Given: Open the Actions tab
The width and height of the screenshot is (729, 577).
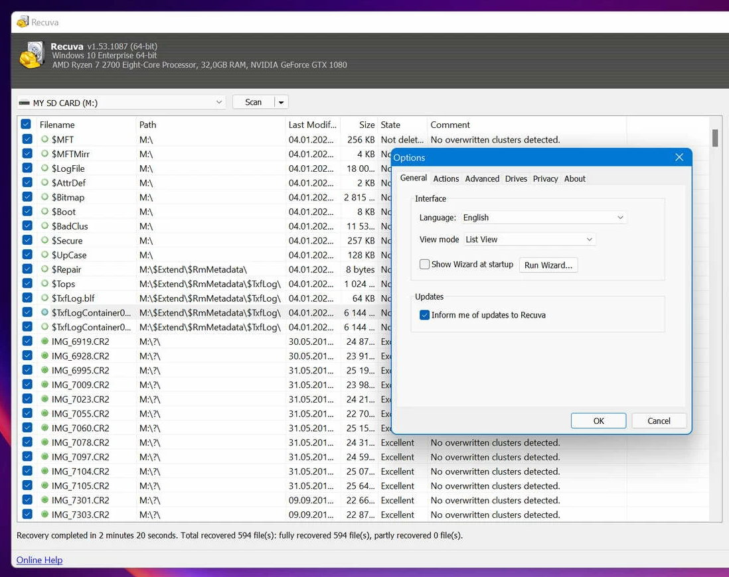Looking at the screenshot, I should coord(446,179).
